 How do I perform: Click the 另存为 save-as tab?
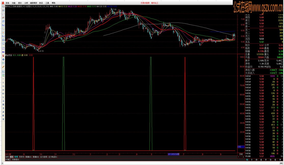[x=22, y=157]
